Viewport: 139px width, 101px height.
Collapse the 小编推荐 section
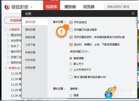point(6,30)
